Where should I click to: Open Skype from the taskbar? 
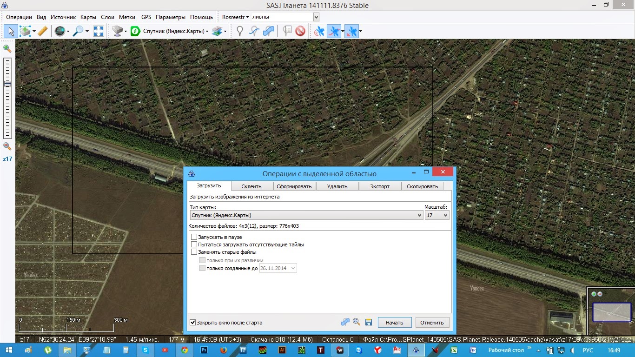tap(146, 350)
